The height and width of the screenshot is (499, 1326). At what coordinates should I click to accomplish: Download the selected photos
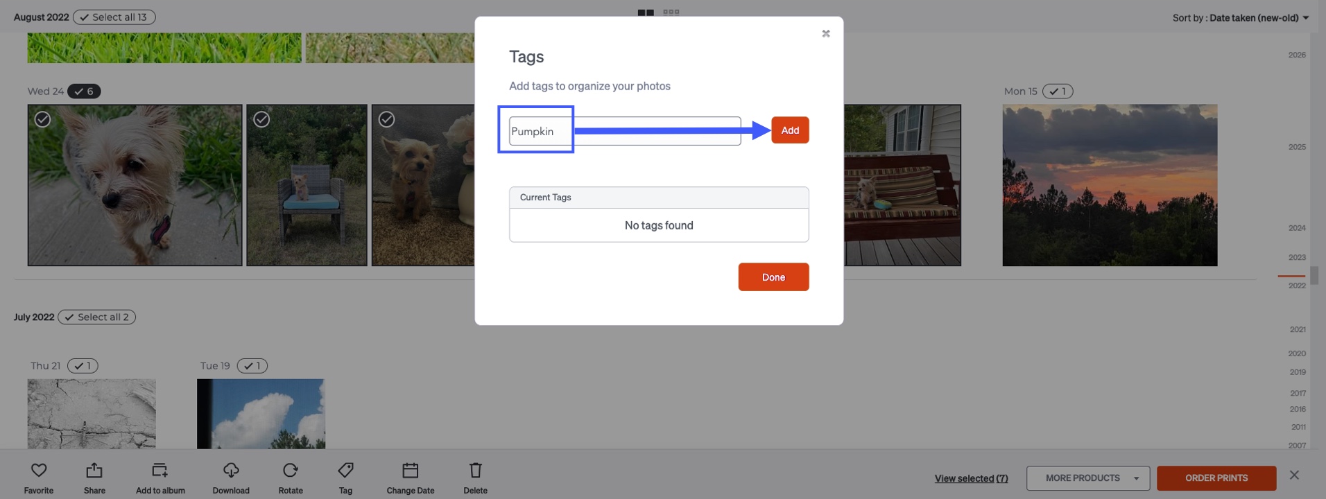point(231,471)
